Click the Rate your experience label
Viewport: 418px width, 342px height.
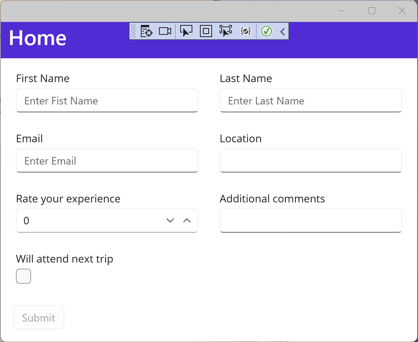click(x=68, y=199)
